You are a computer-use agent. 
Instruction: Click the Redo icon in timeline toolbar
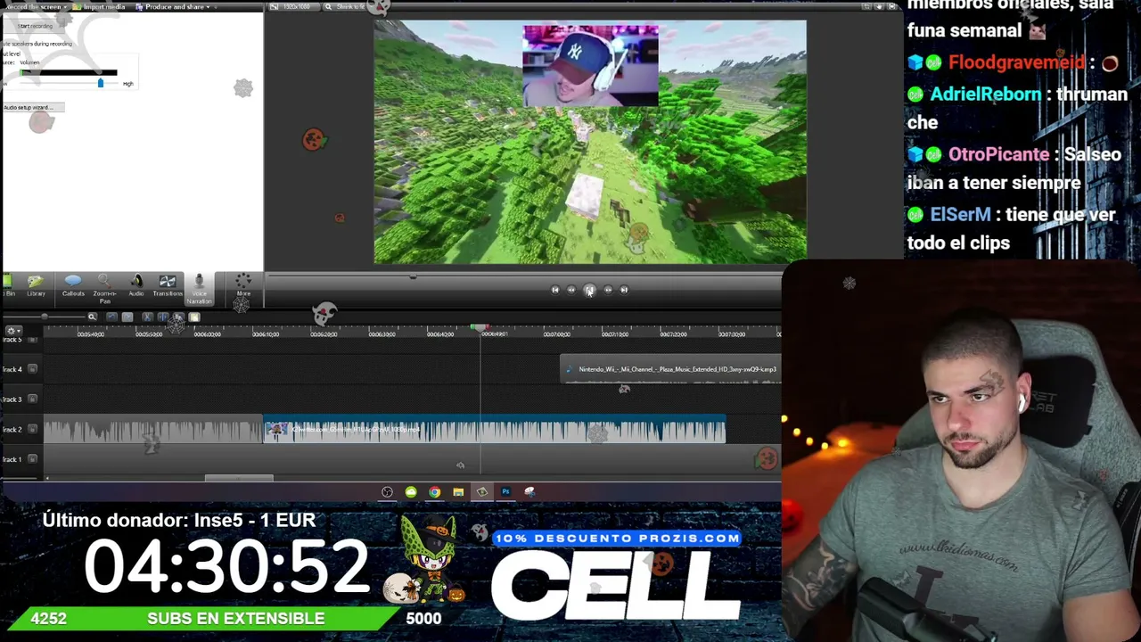pyautogui.click(x=127, y=317)
